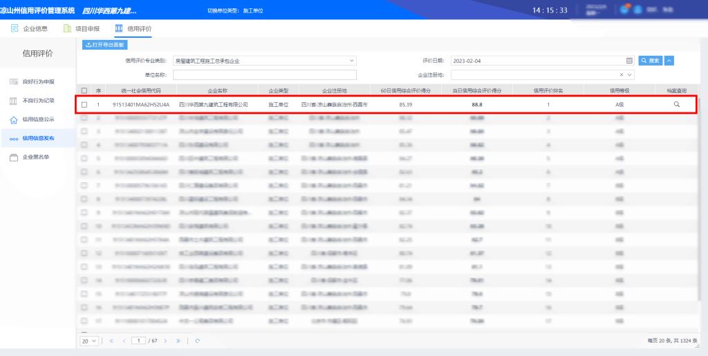Toggle the select-all checkbox in table header
Image resolution: width=708 pixels, height=356 pixels.
(84, 90)
